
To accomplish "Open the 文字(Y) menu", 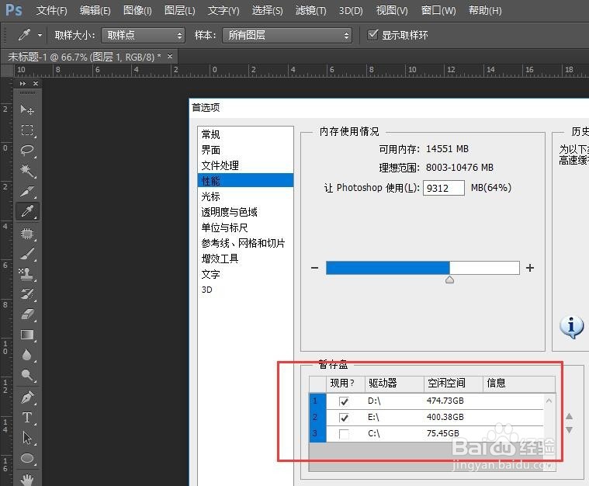I will point(223,11).
